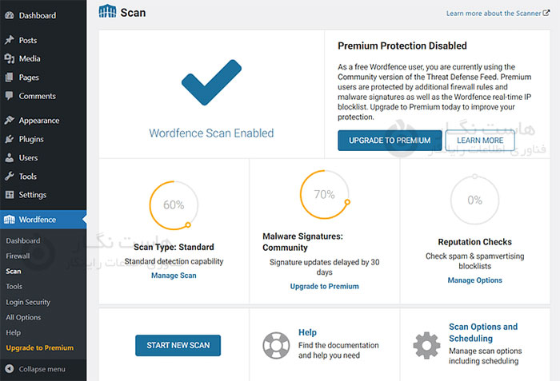Image resolution: width=560 pixels, height=381 pixels.
Task: Click the Users person icon
Action: click(9, 157)
